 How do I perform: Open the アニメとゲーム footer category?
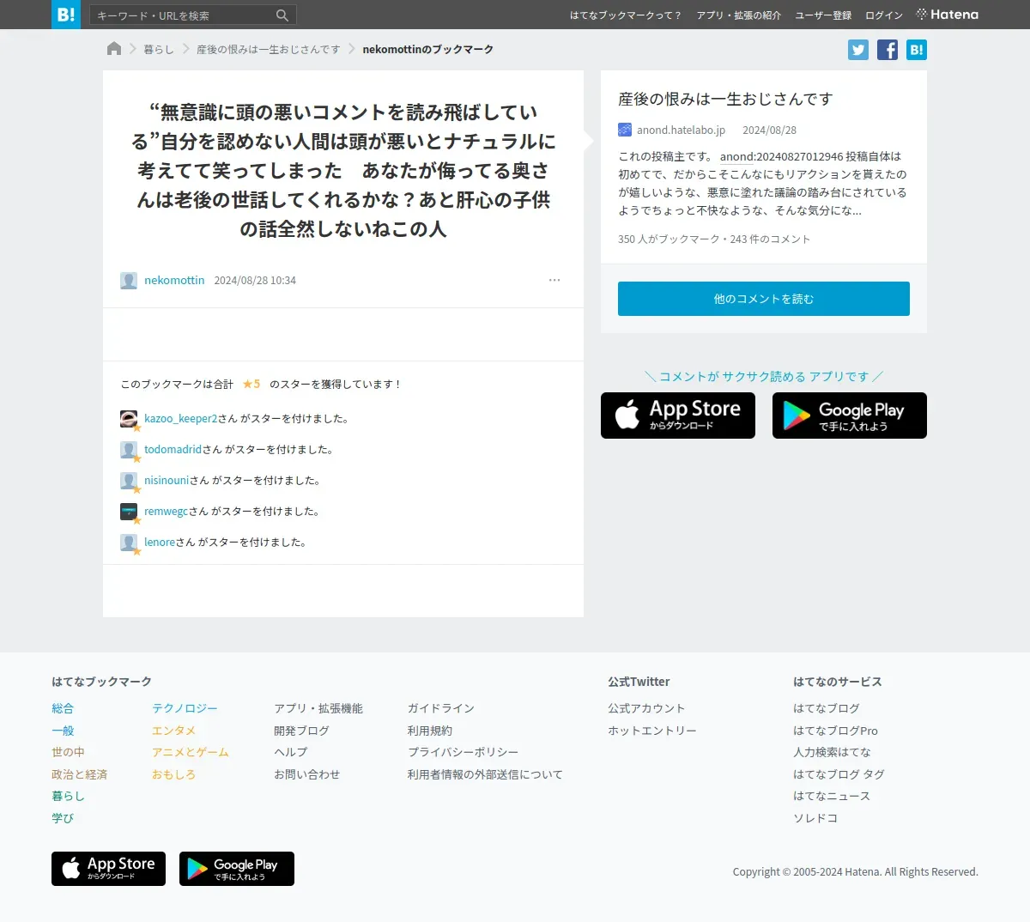(x=191, y=753)
